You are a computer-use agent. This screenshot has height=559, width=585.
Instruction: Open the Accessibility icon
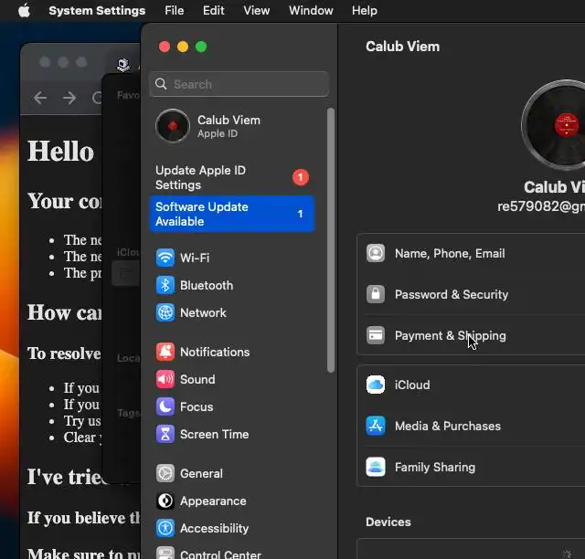click(x=165, y=528)
